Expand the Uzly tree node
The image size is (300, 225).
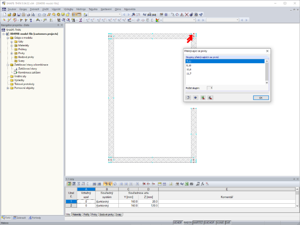12,42
